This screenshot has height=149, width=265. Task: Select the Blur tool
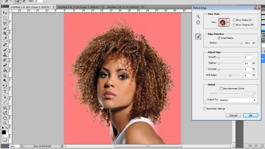(5, 75)
